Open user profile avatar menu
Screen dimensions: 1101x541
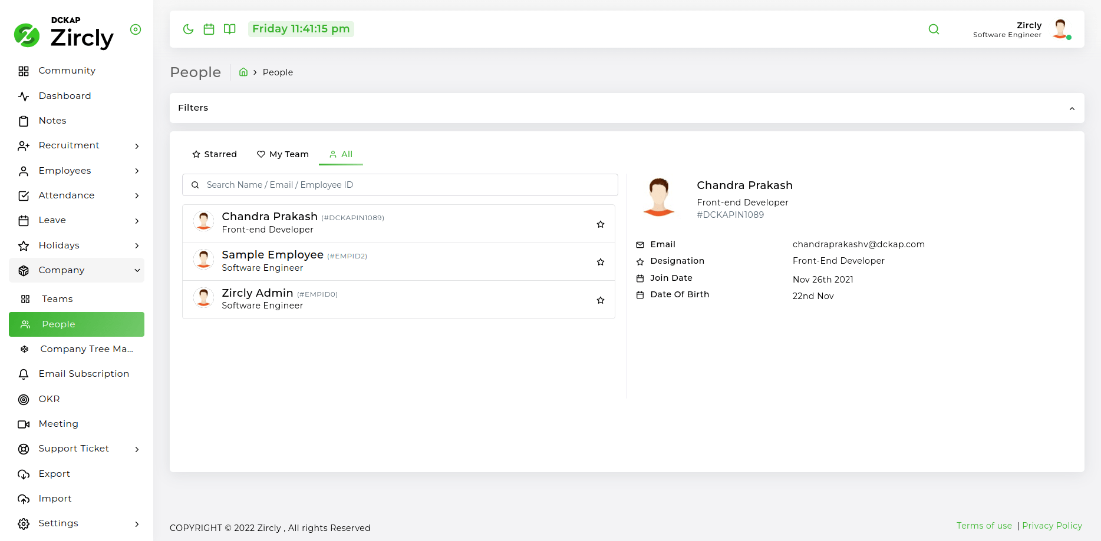click(1060, 29)
